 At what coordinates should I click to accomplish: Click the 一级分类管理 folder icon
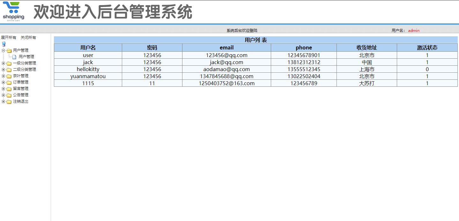(9, 63)
